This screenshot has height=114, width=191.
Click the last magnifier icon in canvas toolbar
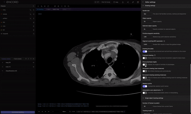click(68, 6)
